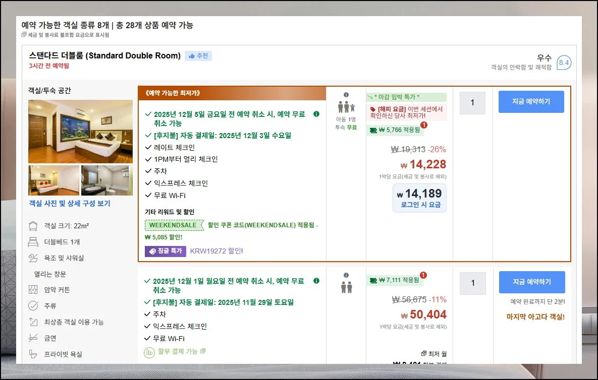Open the small bed photo thumbnail
Viewport: 598px width, 380px height.
pos(54,180)
